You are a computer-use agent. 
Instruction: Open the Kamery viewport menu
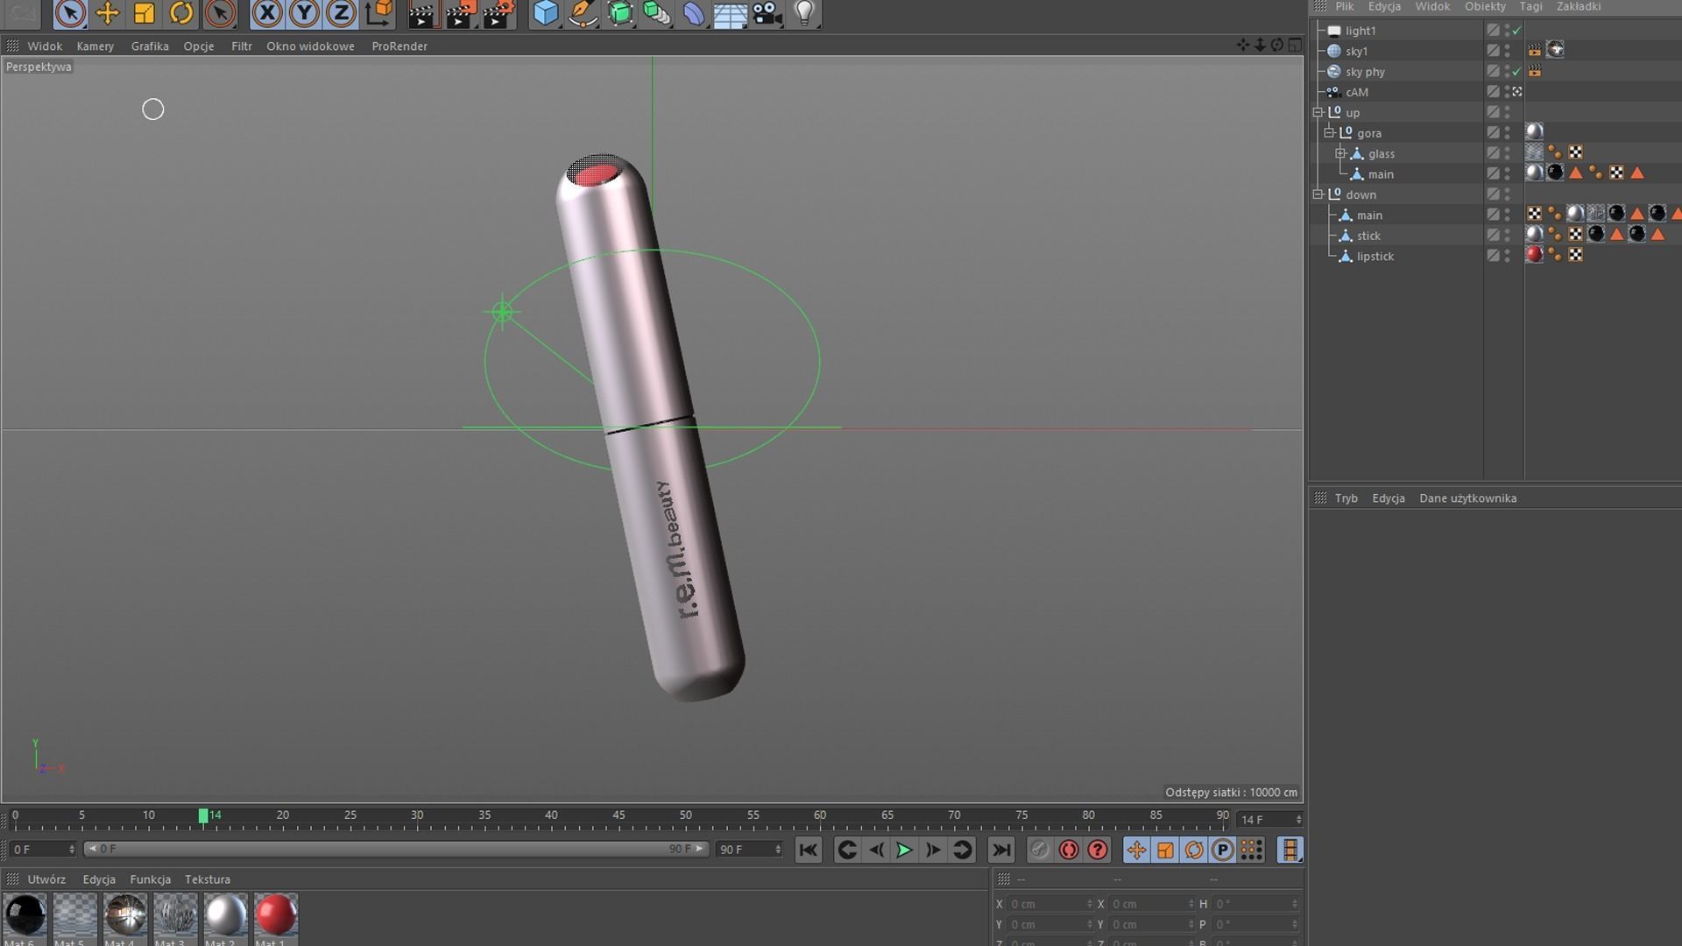(95, 46)
